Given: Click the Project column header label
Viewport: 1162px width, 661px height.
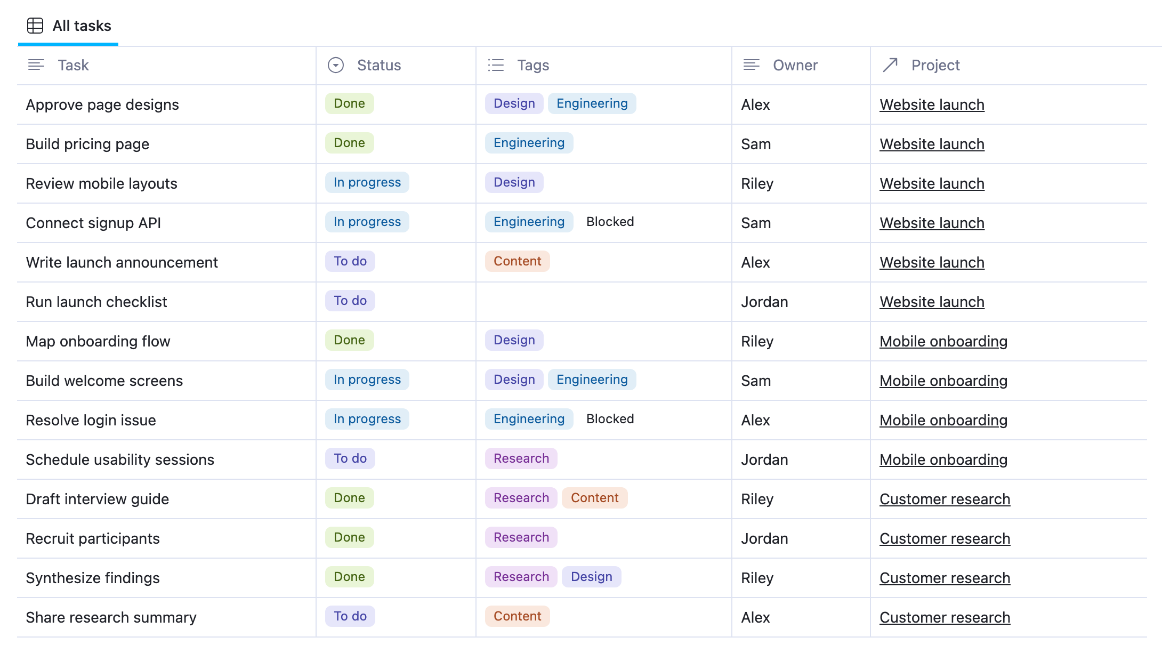Looking at the screenshot, I should pos(935,65).
